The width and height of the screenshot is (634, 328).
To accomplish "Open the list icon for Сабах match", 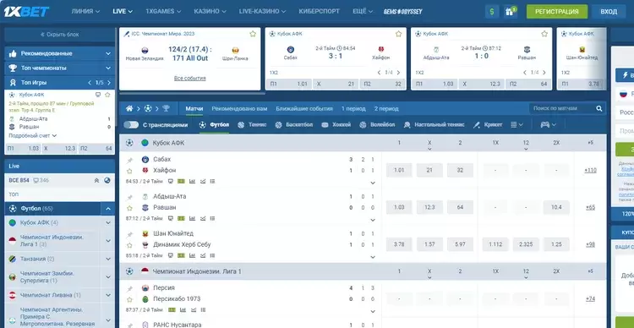I will [213, 182].
